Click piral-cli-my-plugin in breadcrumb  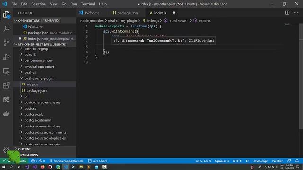pyautogui.click(x=122, y=21)
